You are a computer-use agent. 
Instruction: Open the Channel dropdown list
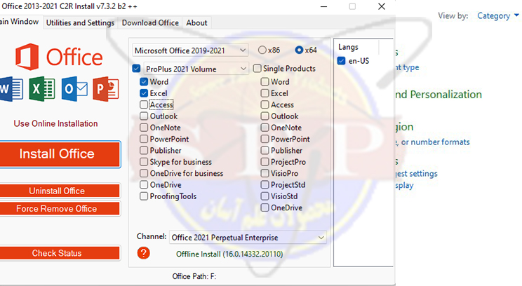(x=248, y=238)
